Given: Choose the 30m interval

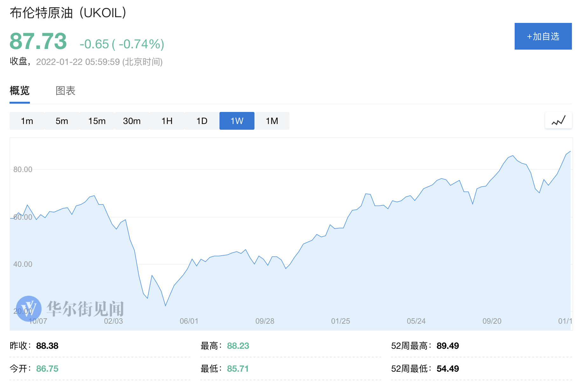Looking at the screenshot, I should point(132,121).
